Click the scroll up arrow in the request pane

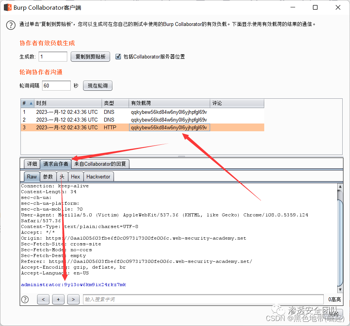pos(340,186)
